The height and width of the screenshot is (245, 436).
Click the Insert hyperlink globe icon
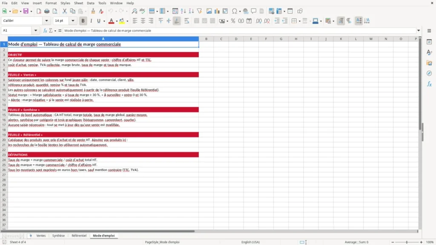(246, 11)
